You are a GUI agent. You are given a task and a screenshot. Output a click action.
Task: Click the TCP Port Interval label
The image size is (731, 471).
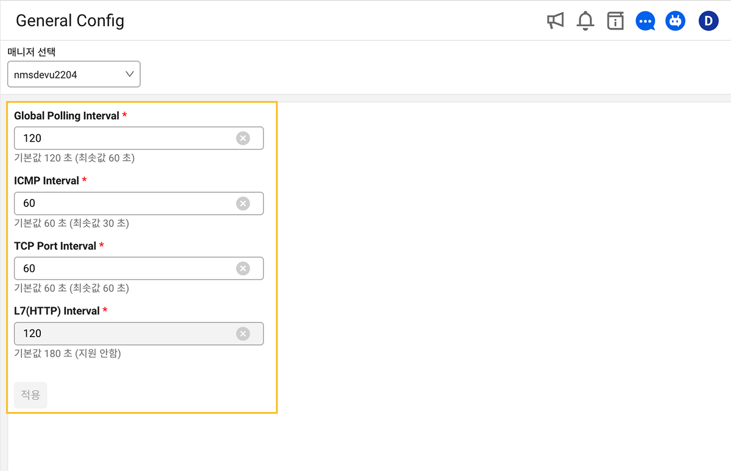click(55, 246)
